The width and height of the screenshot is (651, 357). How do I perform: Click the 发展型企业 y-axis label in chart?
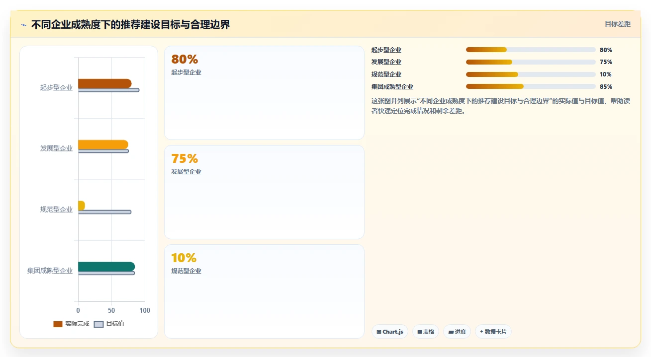[56, 148]
